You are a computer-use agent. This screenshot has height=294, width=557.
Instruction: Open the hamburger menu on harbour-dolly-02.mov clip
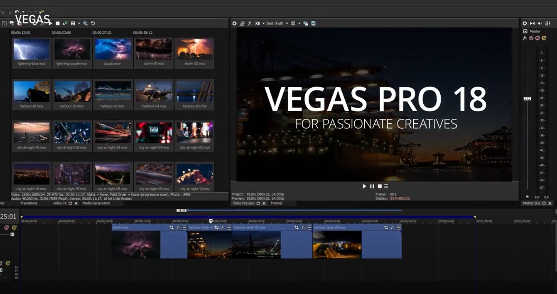click(309, 228)
